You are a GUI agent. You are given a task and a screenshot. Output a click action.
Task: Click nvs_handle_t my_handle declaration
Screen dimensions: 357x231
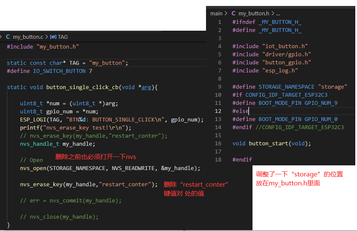click(58, 144)
